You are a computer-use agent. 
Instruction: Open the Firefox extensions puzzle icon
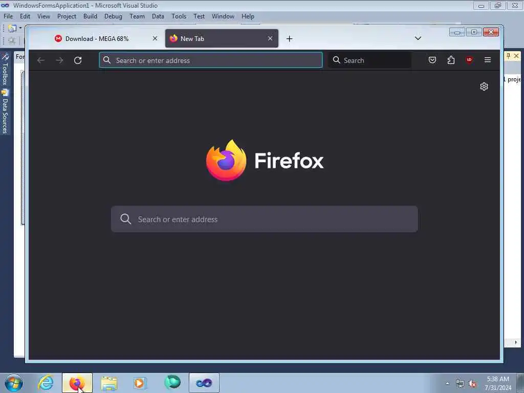pyautogui.click(x=451, y=60)
